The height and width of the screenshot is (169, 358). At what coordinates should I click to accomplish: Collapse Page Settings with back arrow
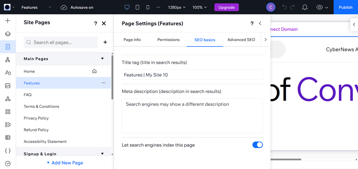(260, 23)
